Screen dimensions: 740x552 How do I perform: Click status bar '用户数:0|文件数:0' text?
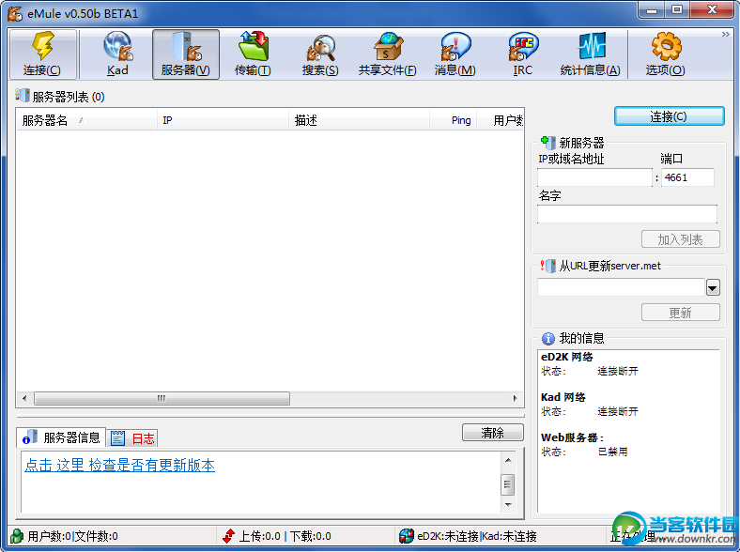pos(72,536)
